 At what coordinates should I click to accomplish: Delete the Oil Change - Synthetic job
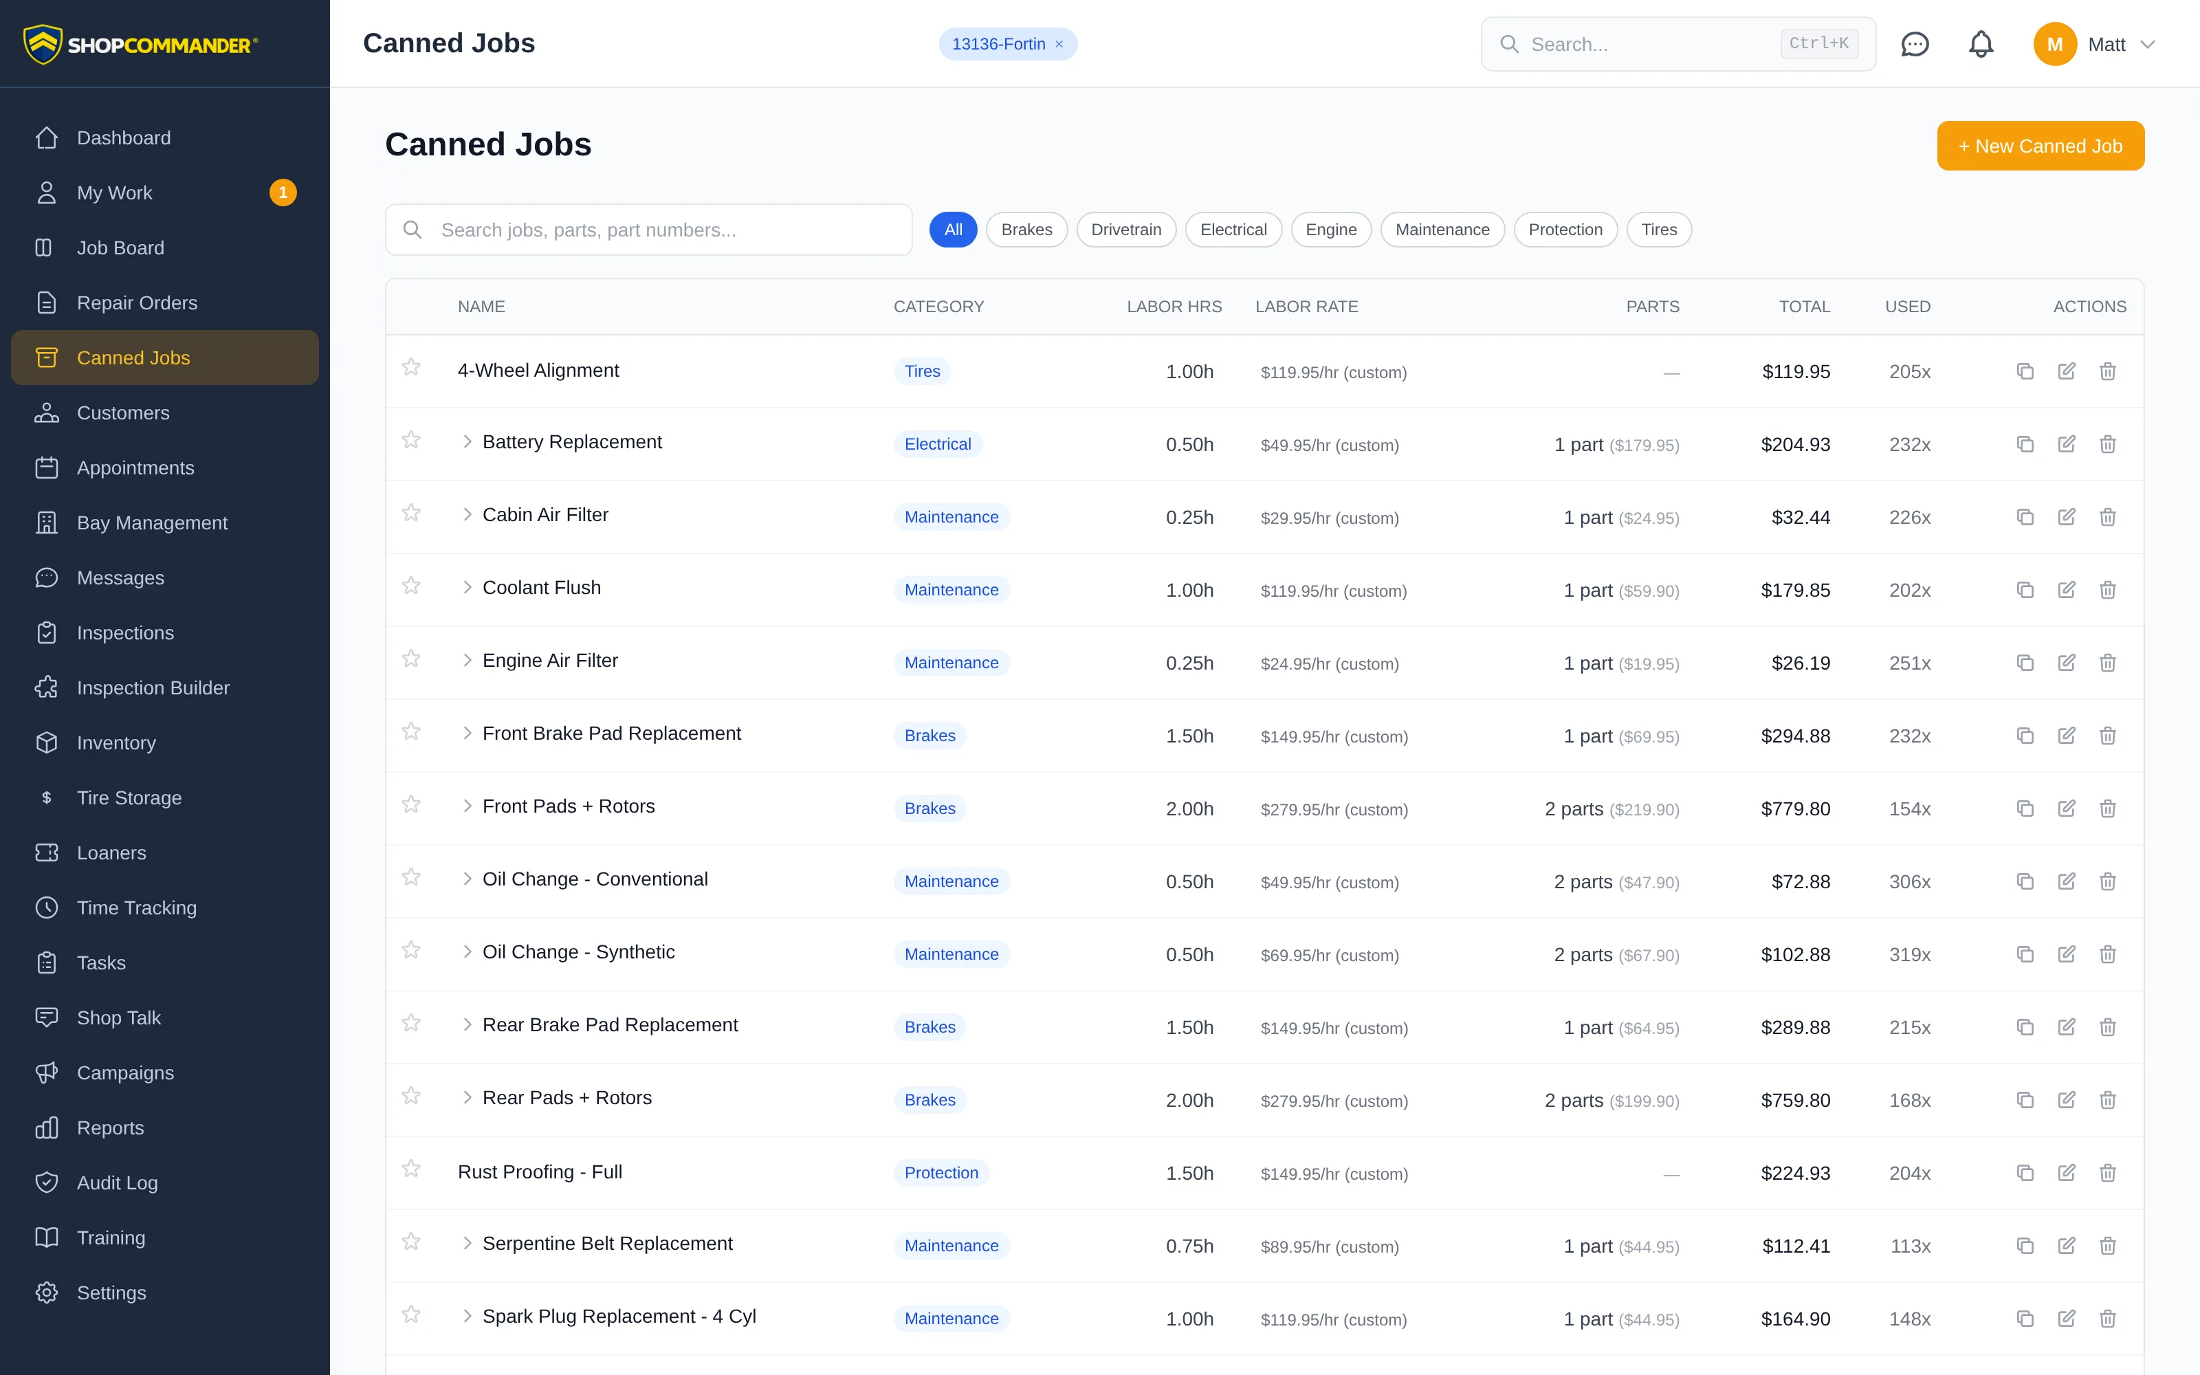click(2107, 954)
